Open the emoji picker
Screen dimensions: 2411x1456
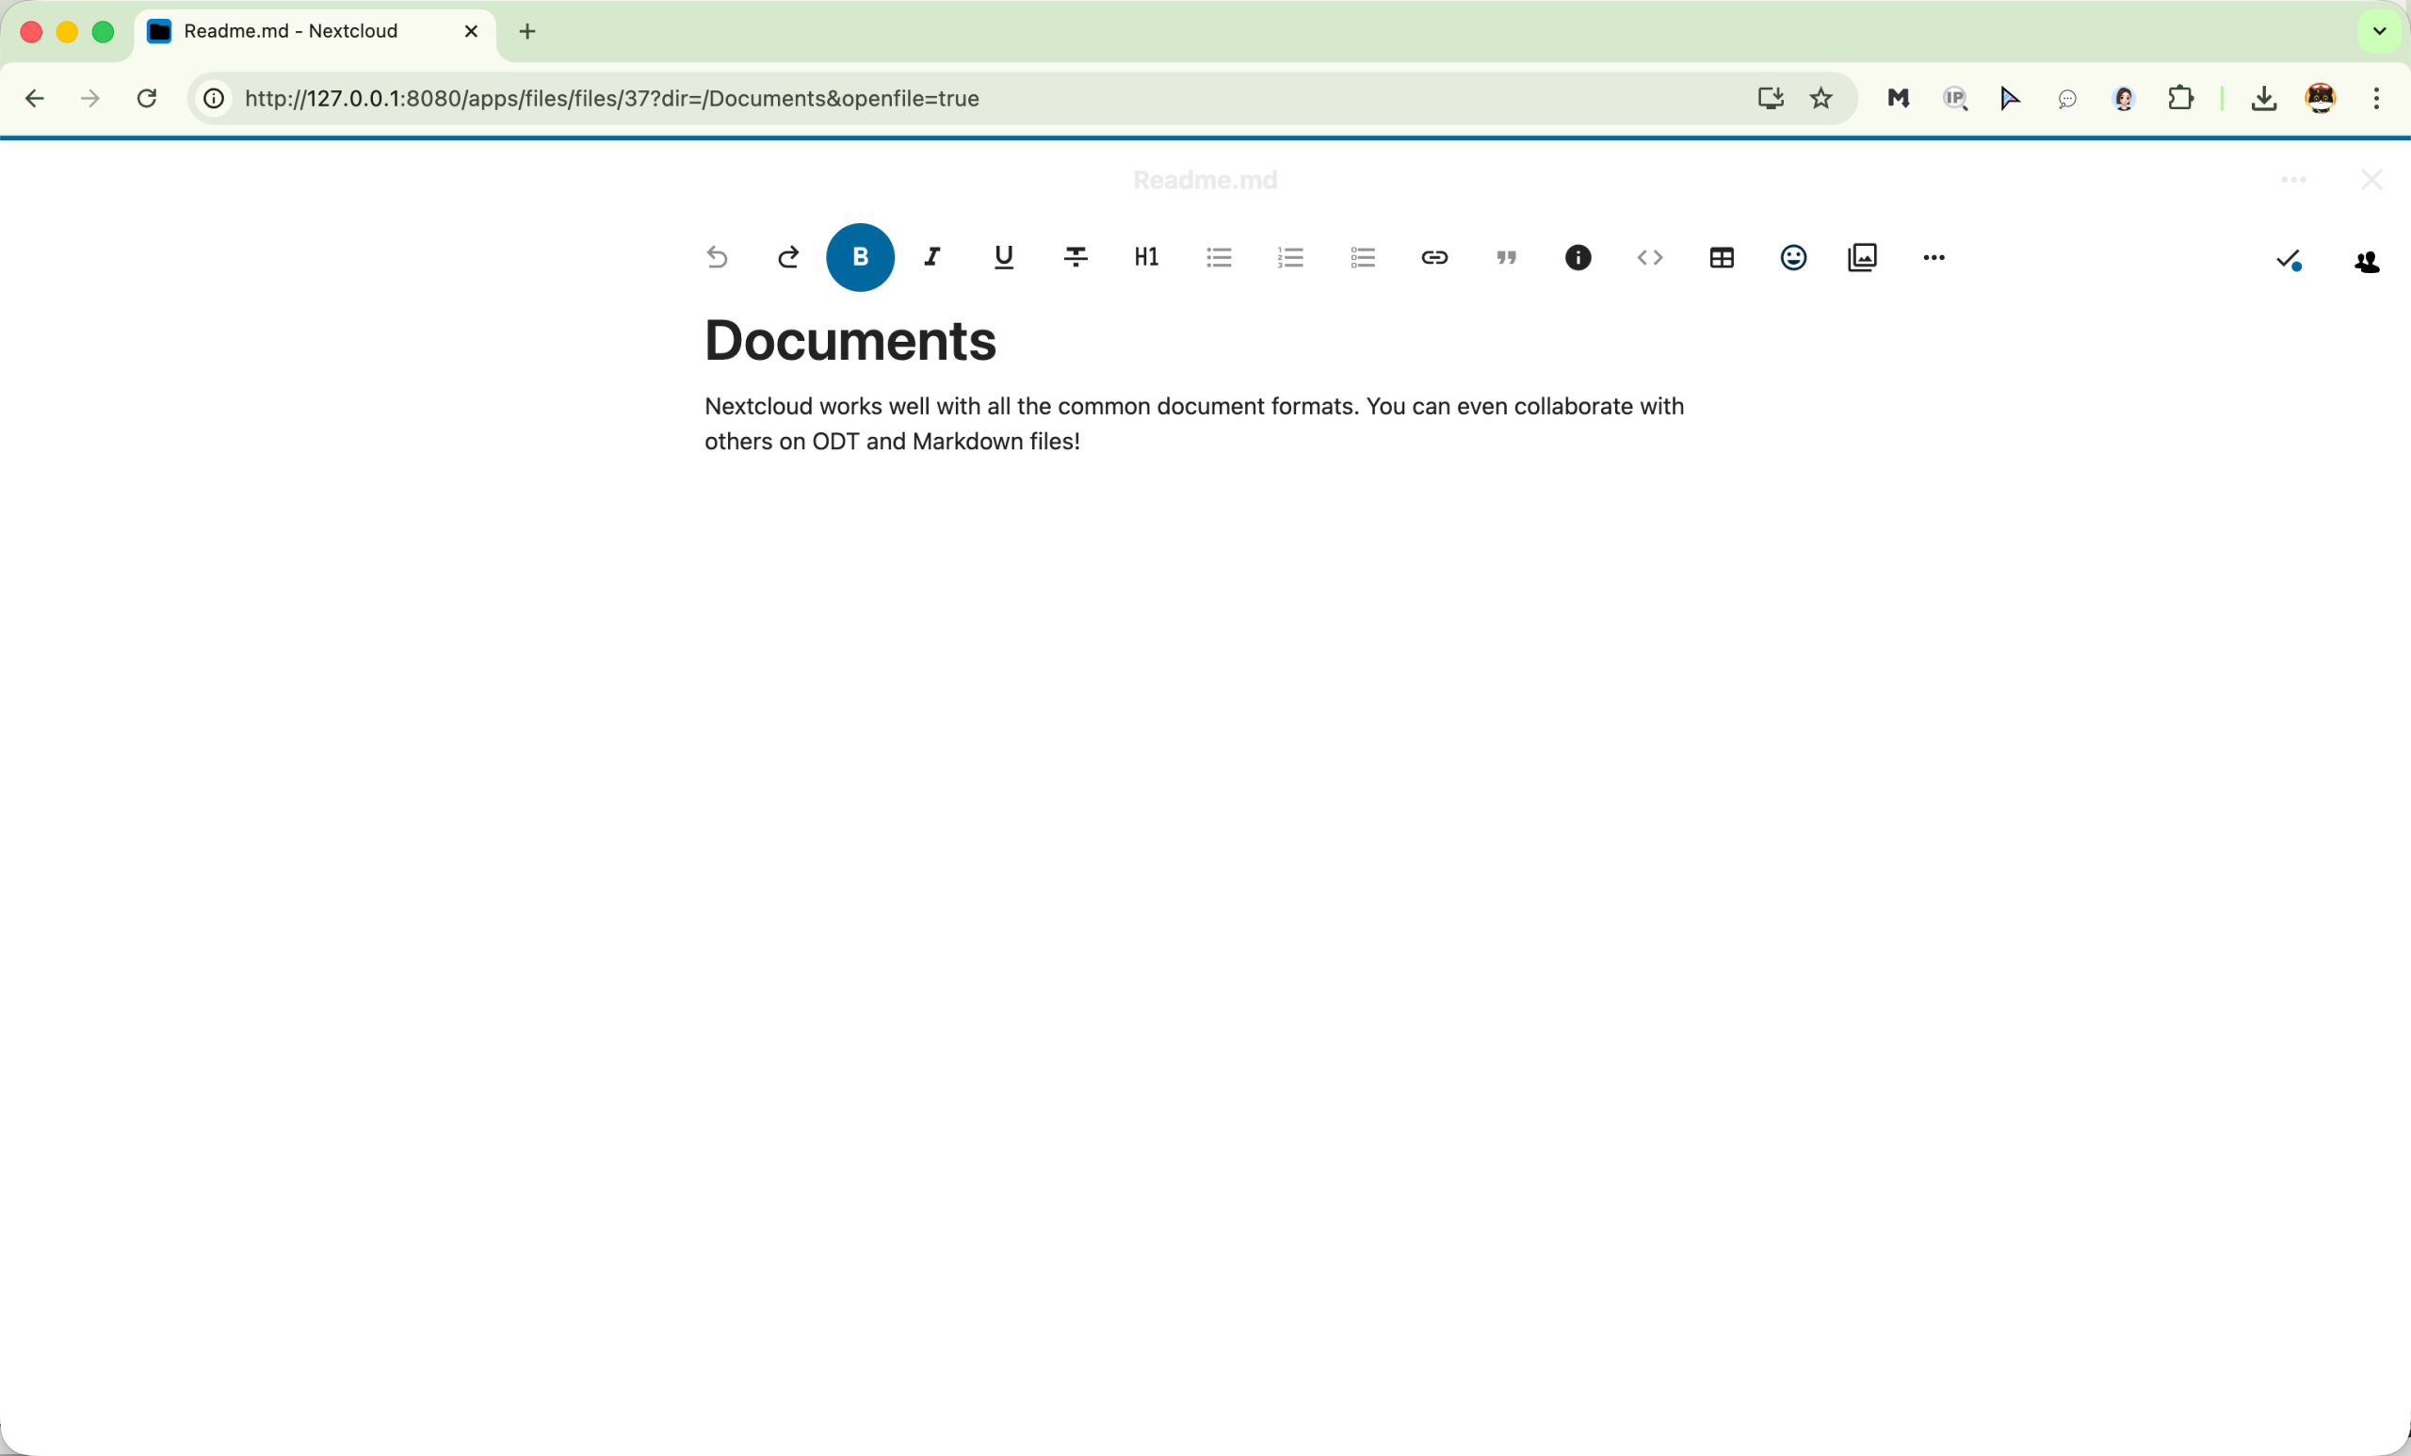tap(1793, 257)
